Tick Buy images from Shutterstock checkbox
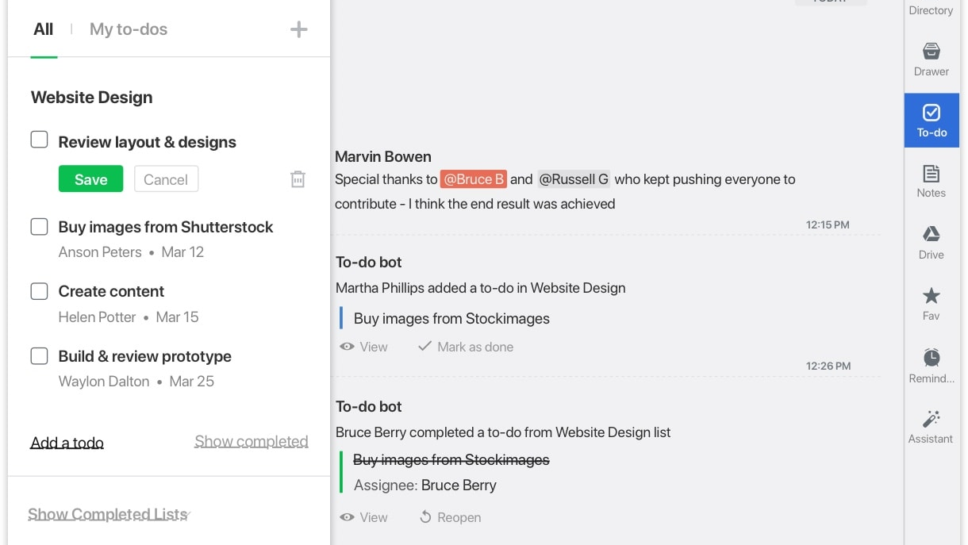This screenshot has width=968, height=545. pyautogui.click(x=39, y=227)
